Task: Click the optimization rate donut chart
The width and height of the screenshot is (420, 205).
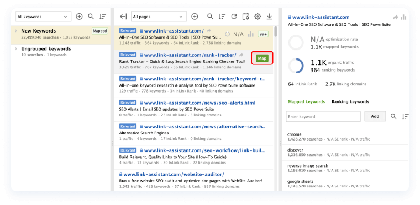Action: point(296,43)
